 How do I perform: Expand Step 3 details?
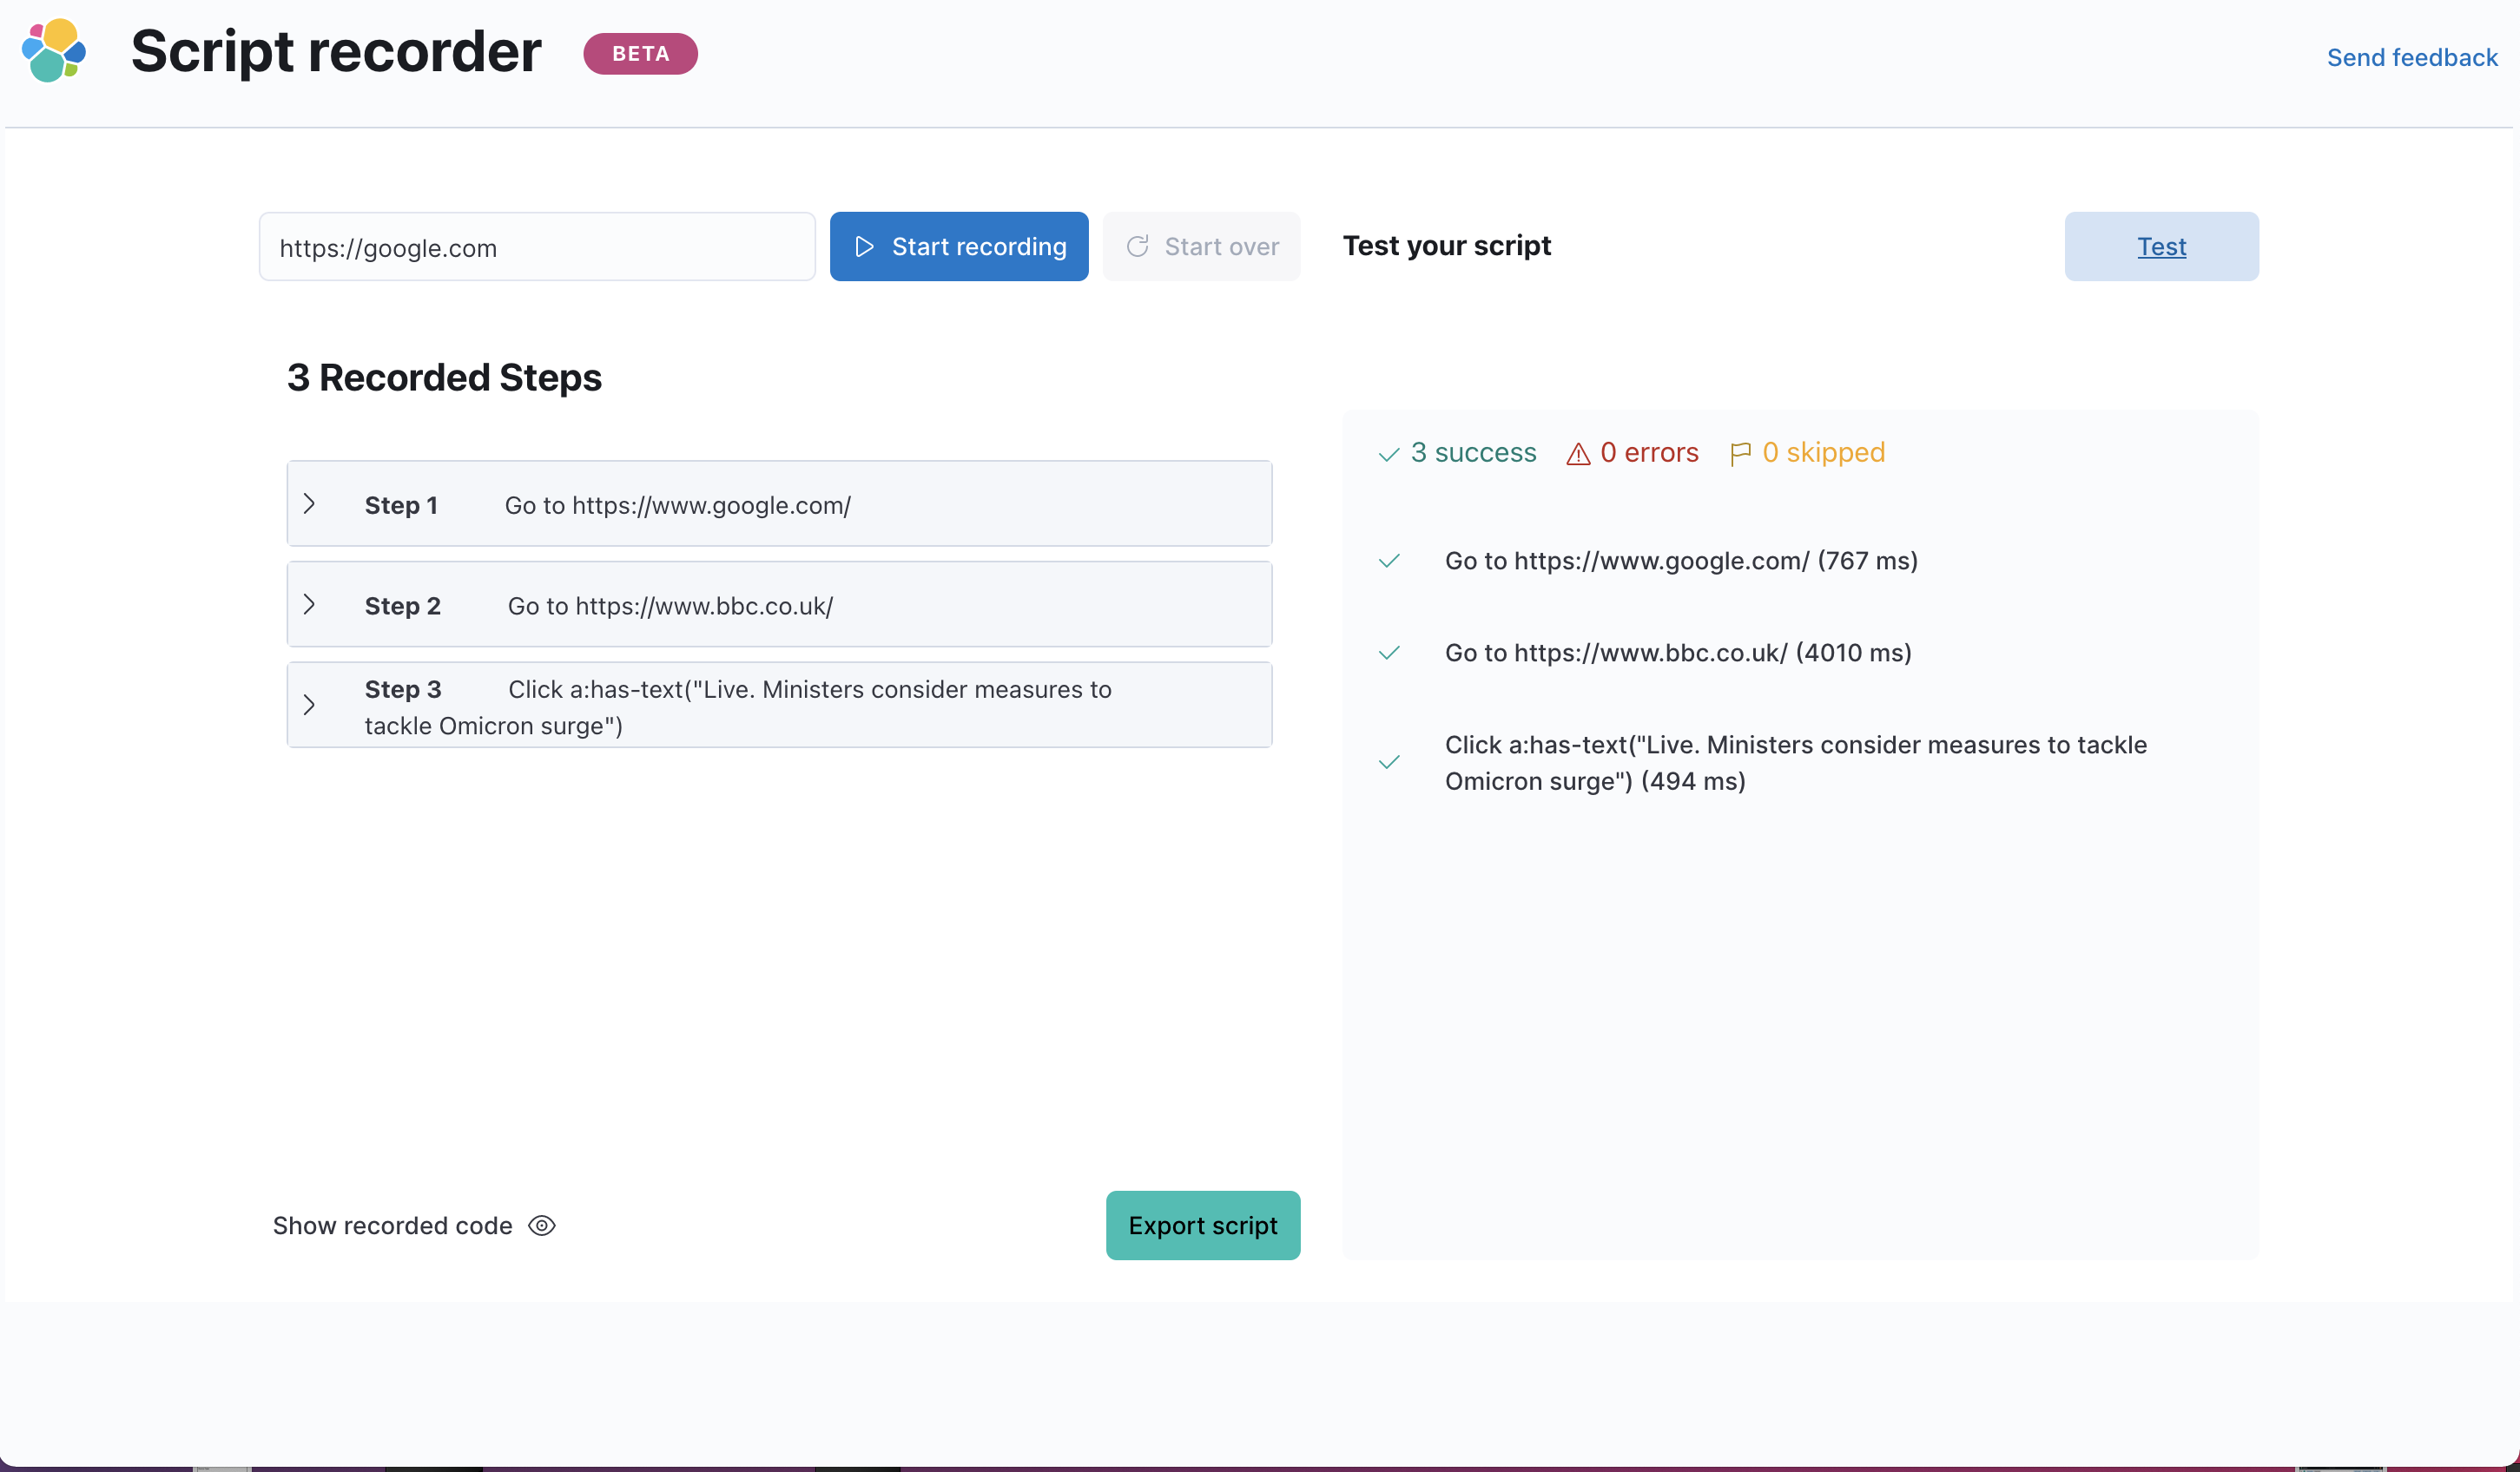309,705
